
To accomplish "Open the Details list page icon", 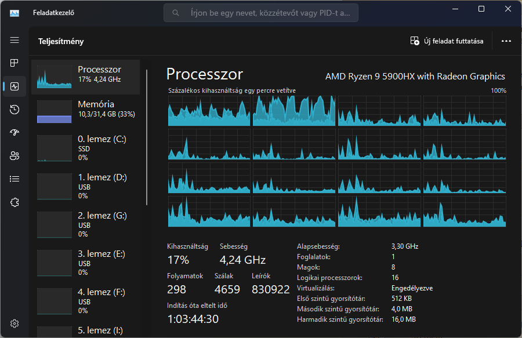I will point(14,179).
